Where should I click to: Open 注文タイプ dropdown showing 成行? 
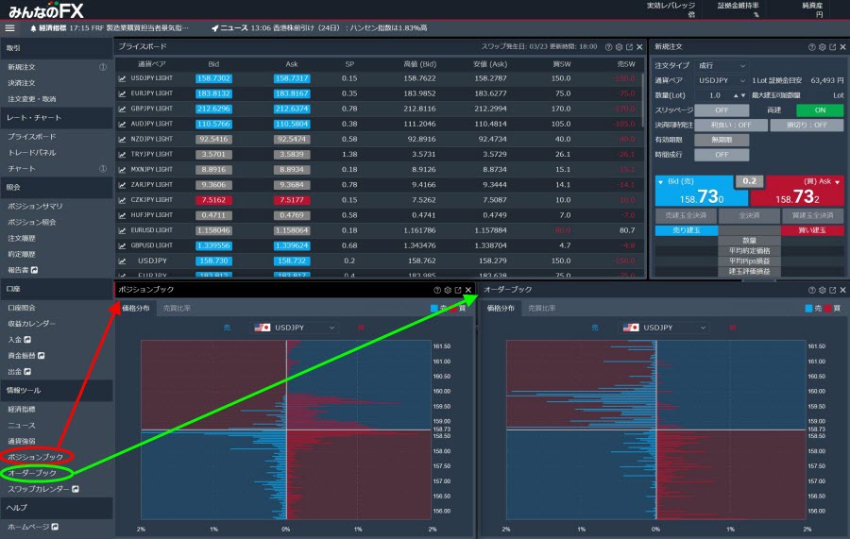tap(721, 65)
